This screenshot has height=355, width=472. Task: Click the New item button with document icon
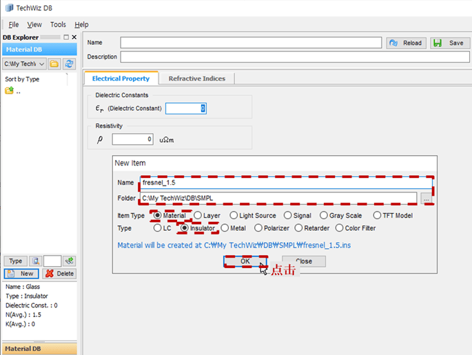tap(21, 274)
